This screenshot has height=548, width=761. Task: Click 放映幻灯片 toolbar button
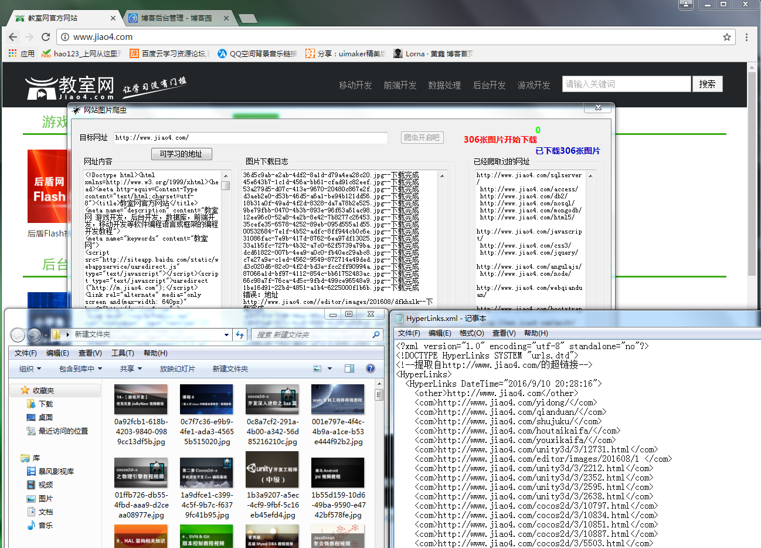point(178,369)
